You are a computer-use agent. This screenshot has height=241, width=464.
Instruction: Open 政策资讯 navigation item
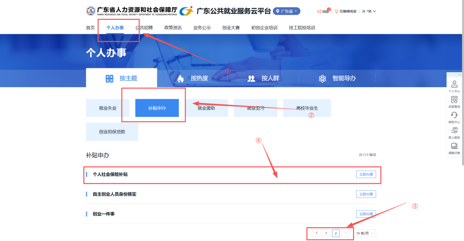[173, 27]
